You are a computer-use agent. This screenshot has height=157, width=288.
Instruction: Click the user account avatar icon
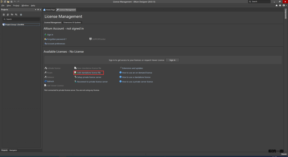pos(283,5)
